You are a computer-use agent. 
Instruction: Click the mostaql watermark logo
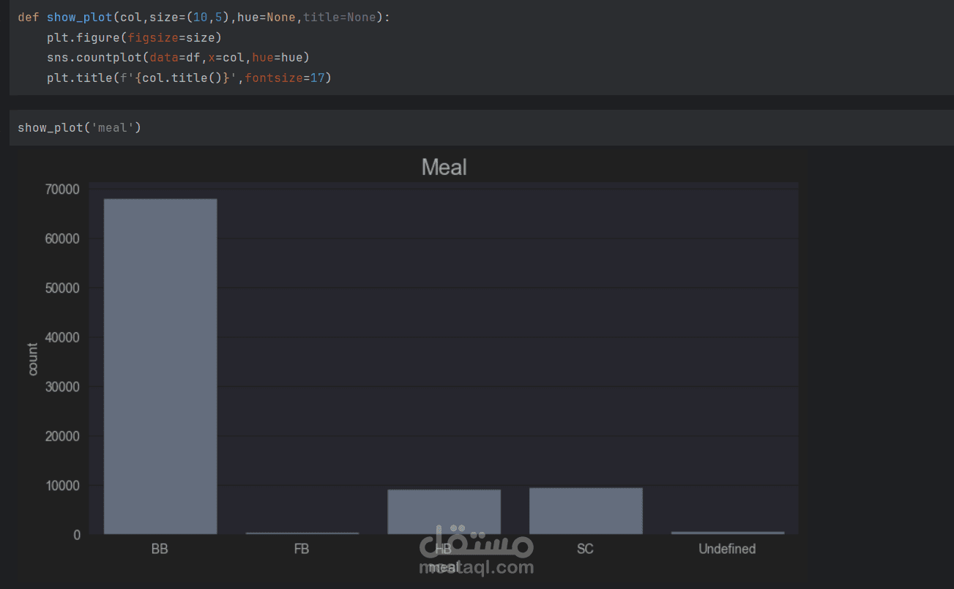pos(477,542)
